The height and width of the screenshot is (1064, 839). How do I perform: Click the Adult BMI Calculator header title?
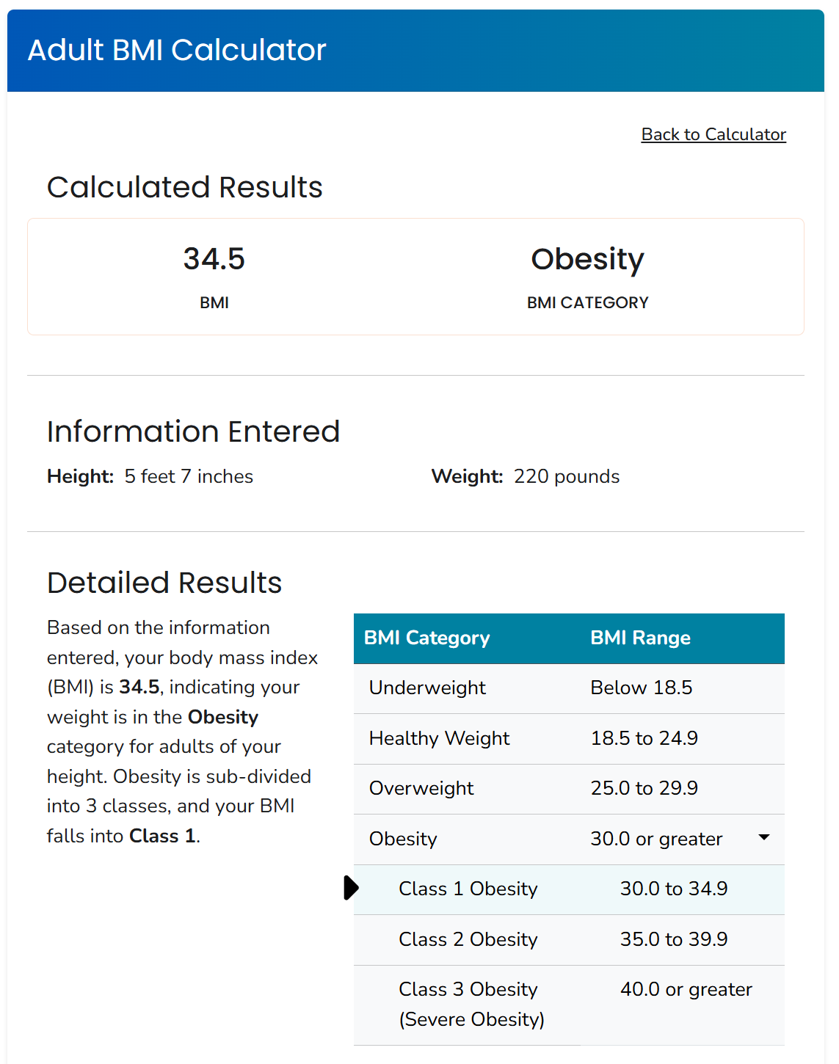(177, 50)
